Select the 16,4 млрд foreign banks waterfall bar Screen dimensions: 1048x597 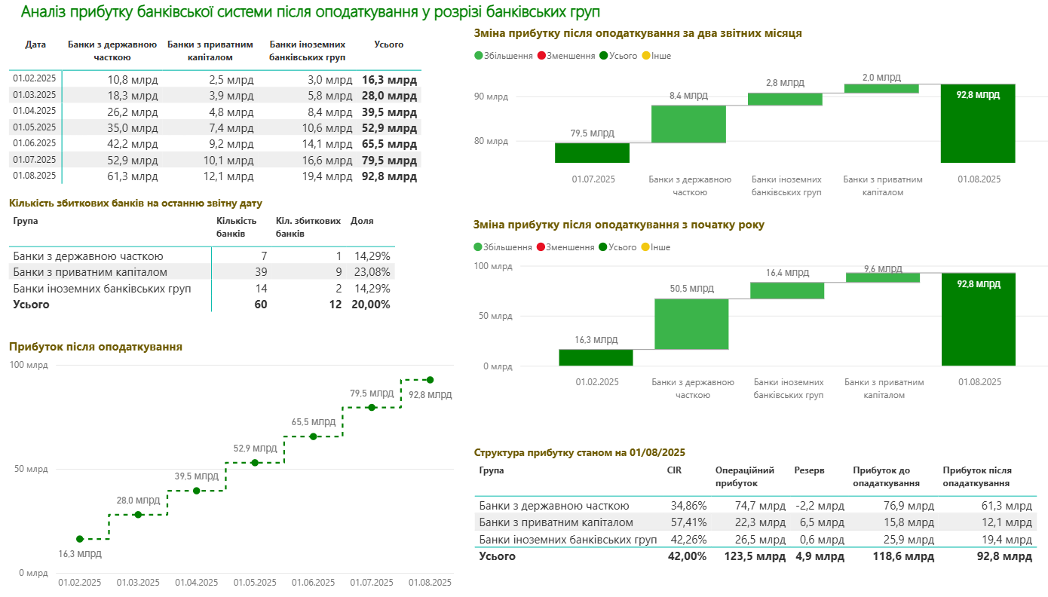click(787, 290)
